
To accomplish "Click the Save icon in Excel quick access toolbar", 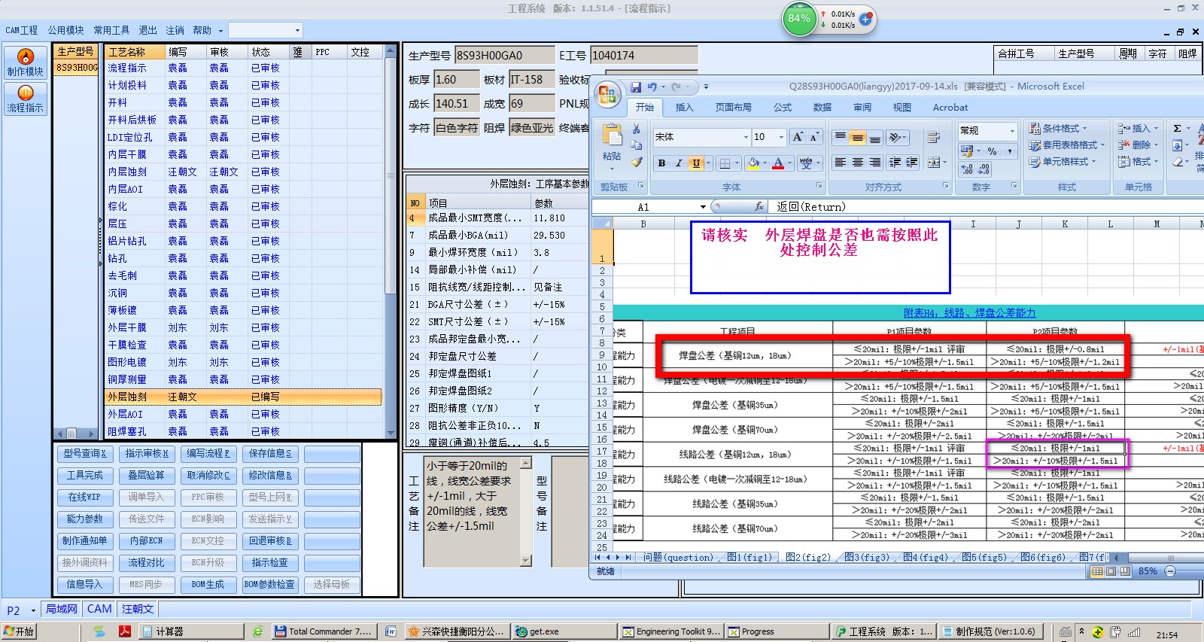I will pyautogui.click(x=636, y=87).
